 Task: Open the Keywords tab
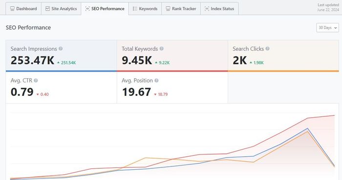(x=145, y=9)
